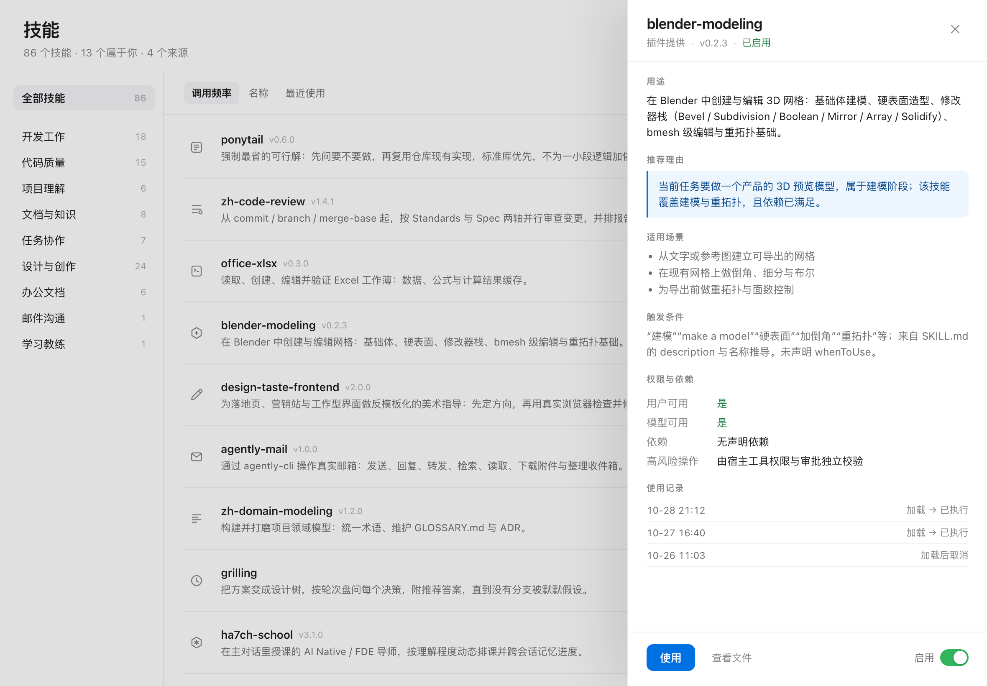Open the office-xlsx skill title

[x=249, y=264]
